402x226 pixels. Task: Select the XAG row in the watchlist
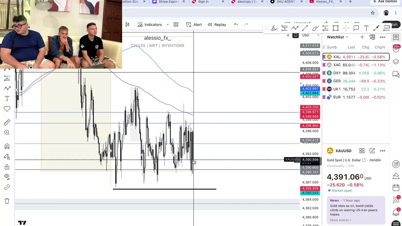pos(356,65)
